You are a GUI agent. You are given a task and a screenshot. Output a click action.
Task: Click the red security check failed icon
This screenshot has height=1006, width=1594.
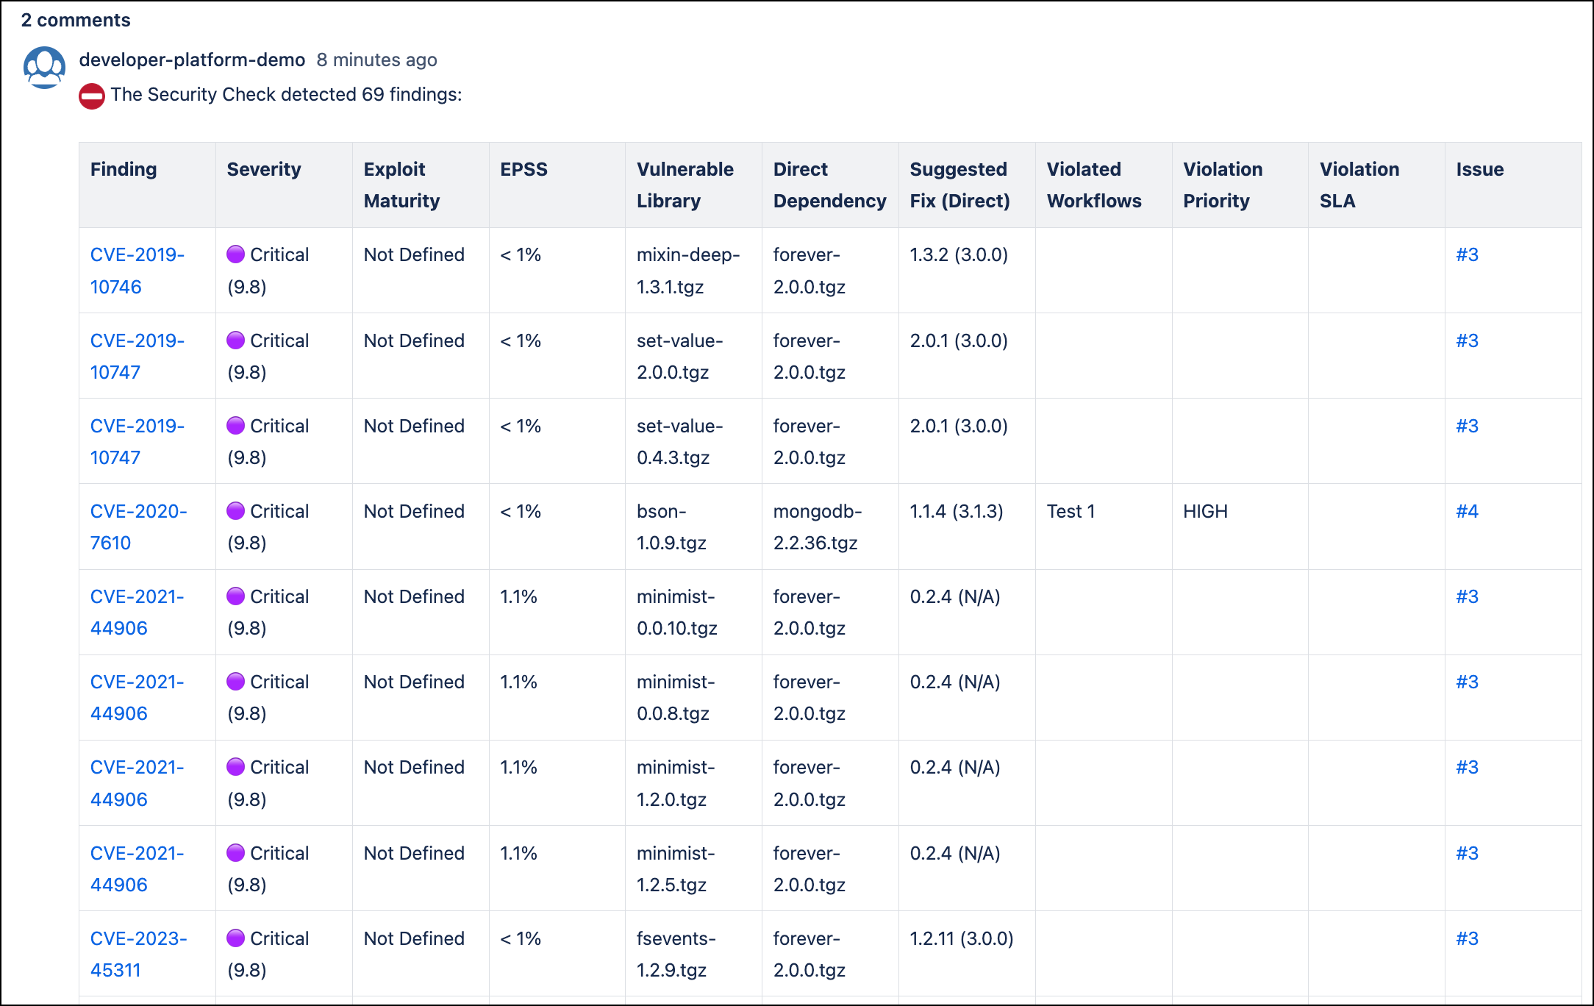tap(92, 96)
